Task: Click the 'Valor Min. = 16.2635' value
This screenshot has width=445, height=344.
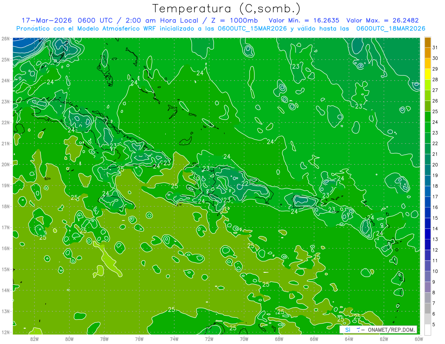Action: 304,20
